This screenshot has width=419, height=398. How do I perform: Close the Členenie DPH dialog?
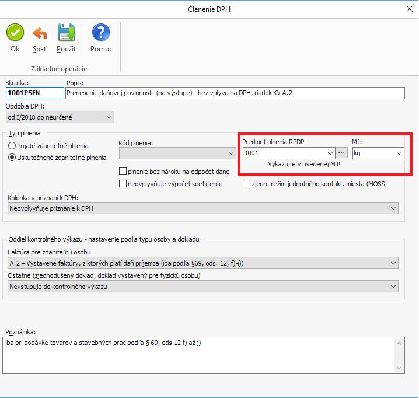click(410, 9)
